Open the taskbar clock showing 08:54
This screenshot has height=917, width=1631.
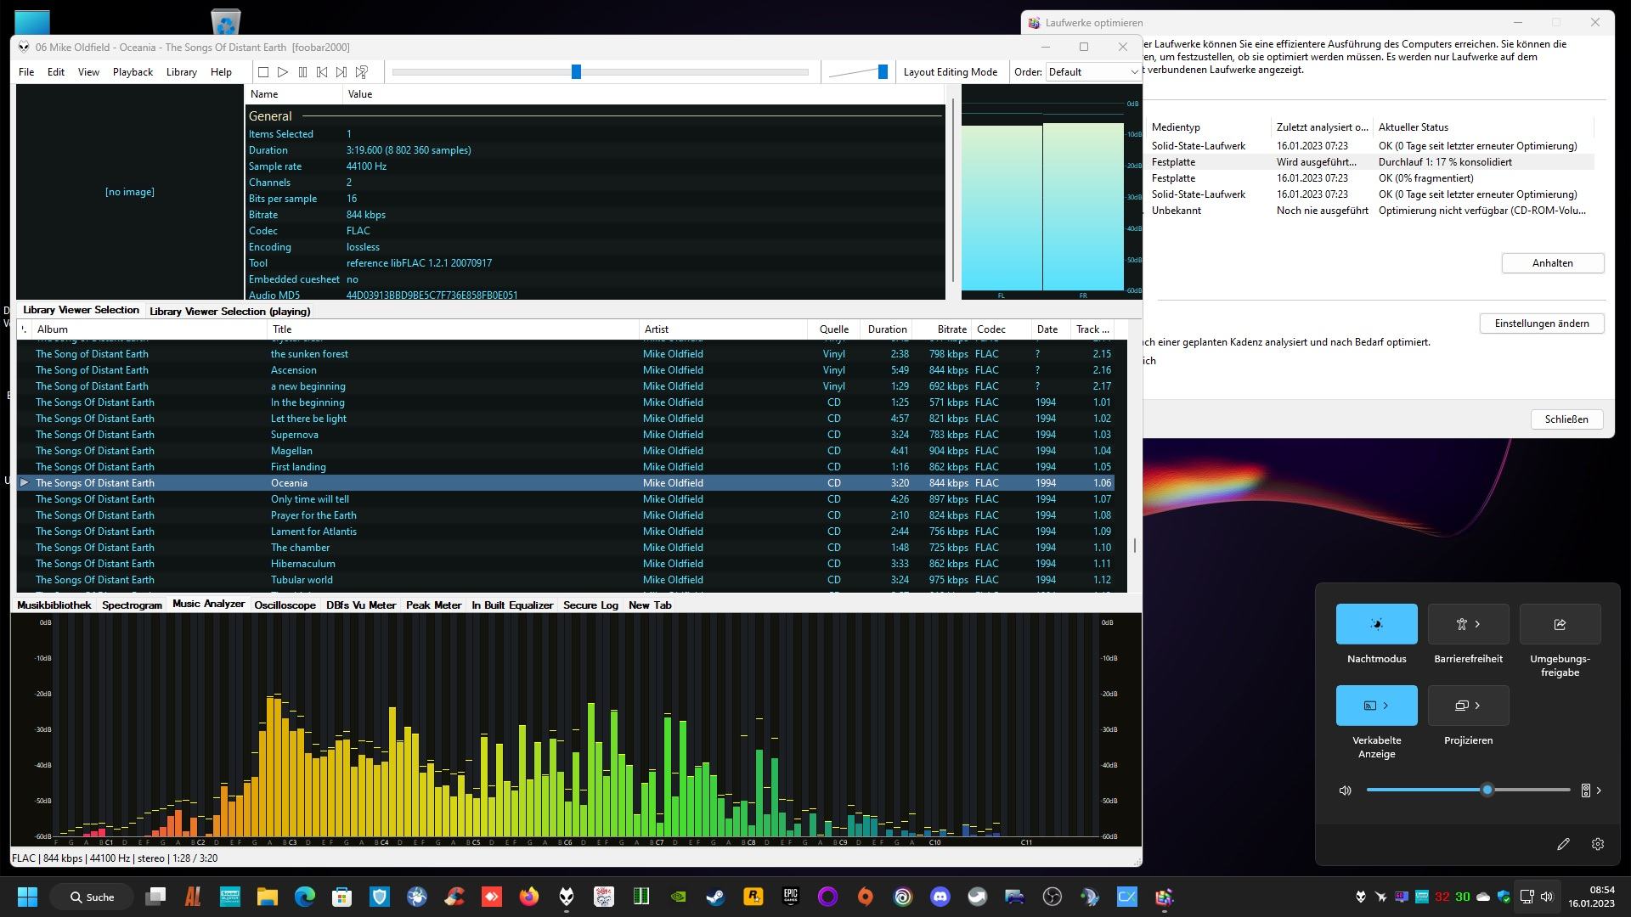pos(1591,897)
